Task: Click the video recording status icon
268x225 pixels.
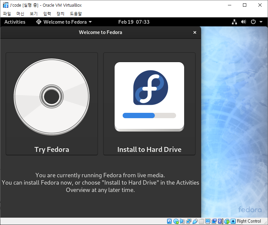Action: coord(214,221)
